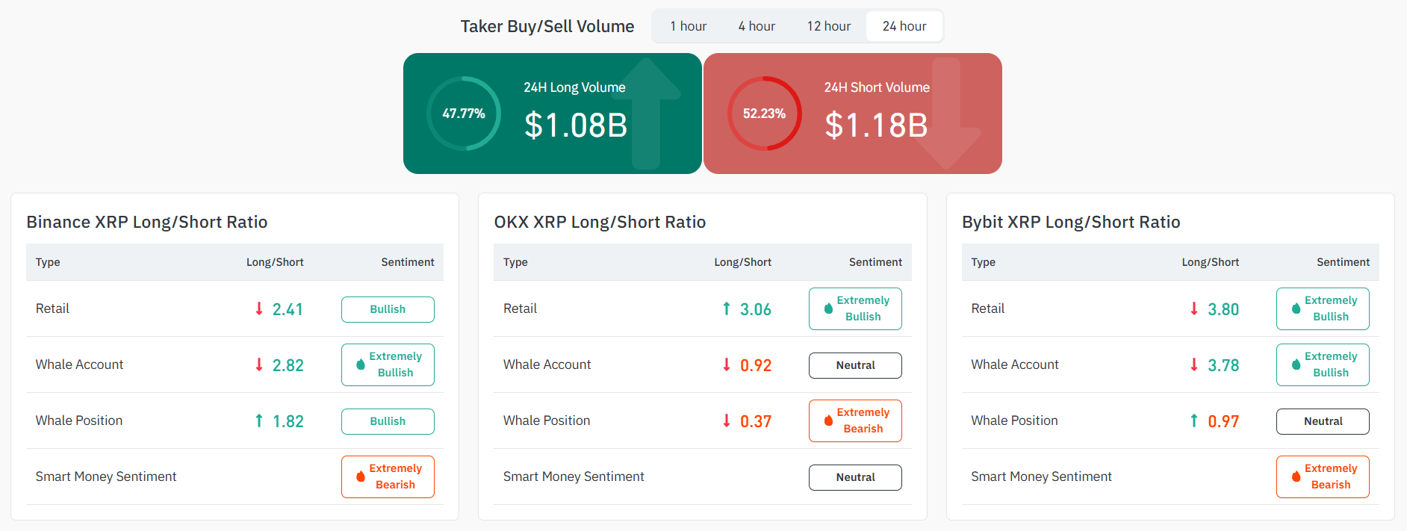Viewport: 1407px width, 531px height.
Task: Click OKX Whale Account ratio 0.92
Action: (756, 365)
